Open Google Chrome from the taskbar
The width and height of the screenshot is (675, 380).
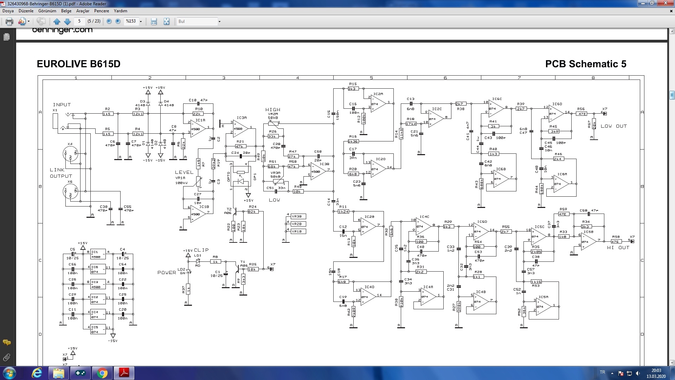click(102, 373)
